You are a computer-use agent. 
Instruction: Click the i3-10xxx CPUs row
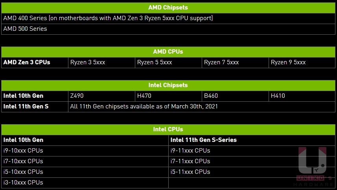coord(85,183)
